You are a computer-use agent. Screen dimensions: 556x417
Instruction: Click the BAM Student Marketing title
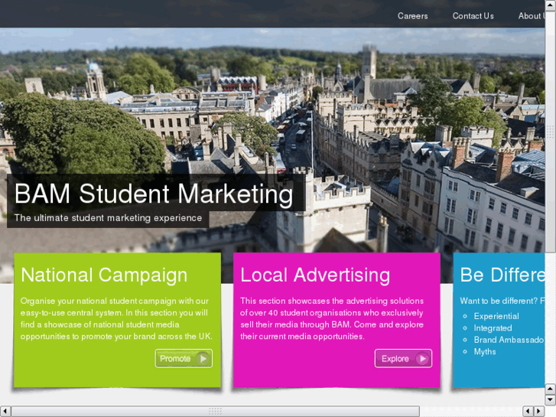(154, 194)
